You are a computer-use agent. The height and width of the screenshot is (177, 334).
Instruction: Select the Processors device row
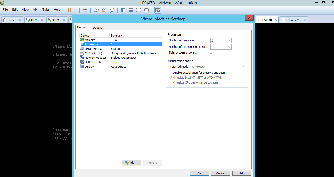coord(120,44)
